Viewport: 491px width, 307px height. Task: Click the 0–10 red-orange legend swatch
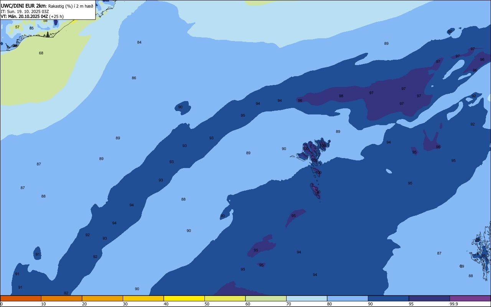[21, 298]
